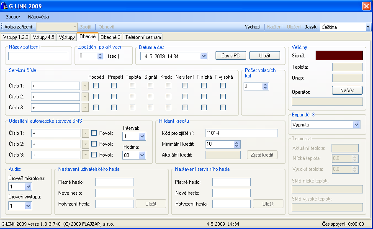Image resolution: width=373 pixels, height=229 pixels.
Task: Switch to the Vstupy 4,5 tab
Action: click(x=44, y=37)
